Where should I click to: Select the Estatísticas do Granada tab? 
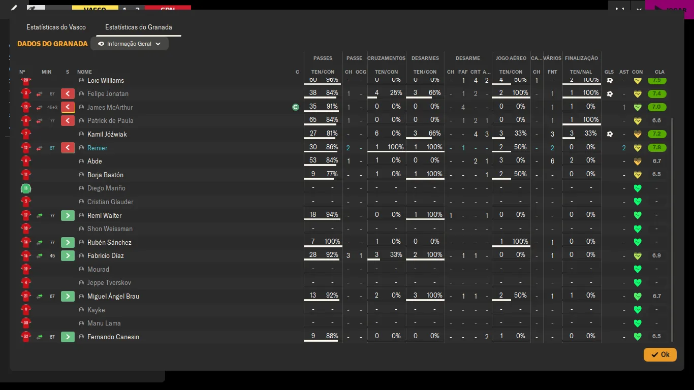[x=138, y=27]
